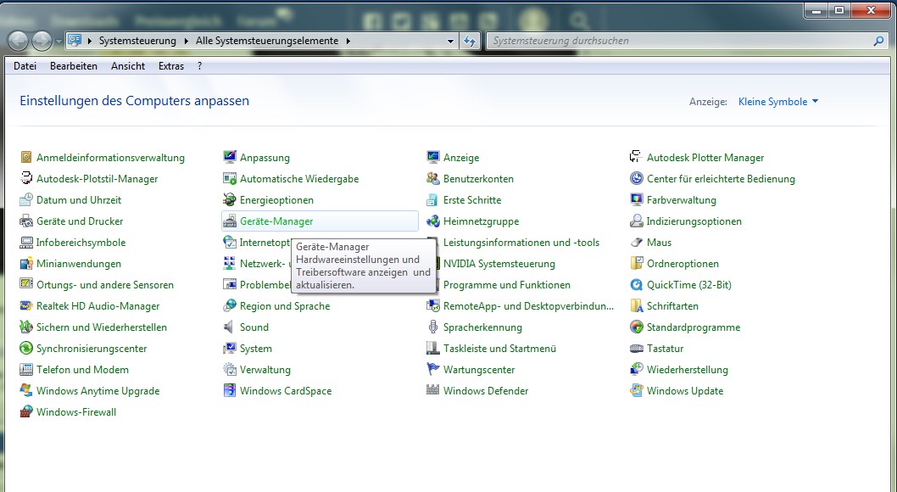Open the Bearbeiten menu
The width and height of the screenshot is (897, 492).
click(73, 66)
